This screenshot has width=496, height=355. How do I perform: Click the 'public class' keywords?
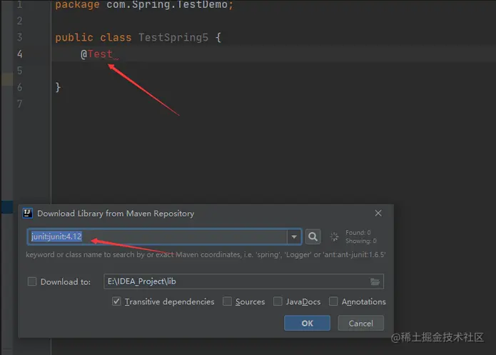[x=93, y=37]
